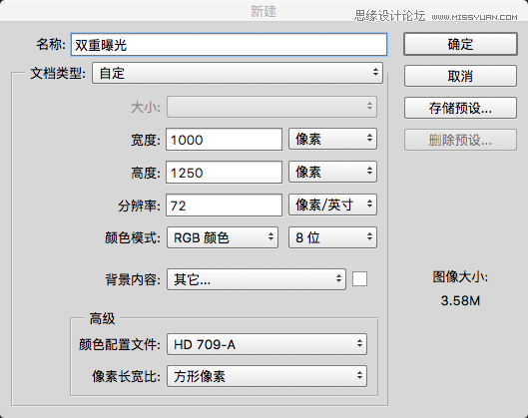The width and height of the screenshot is (528, 418).
Task: Open the 像素长宽比 dropdown showing 方形像素
Action: click(266, 376)
